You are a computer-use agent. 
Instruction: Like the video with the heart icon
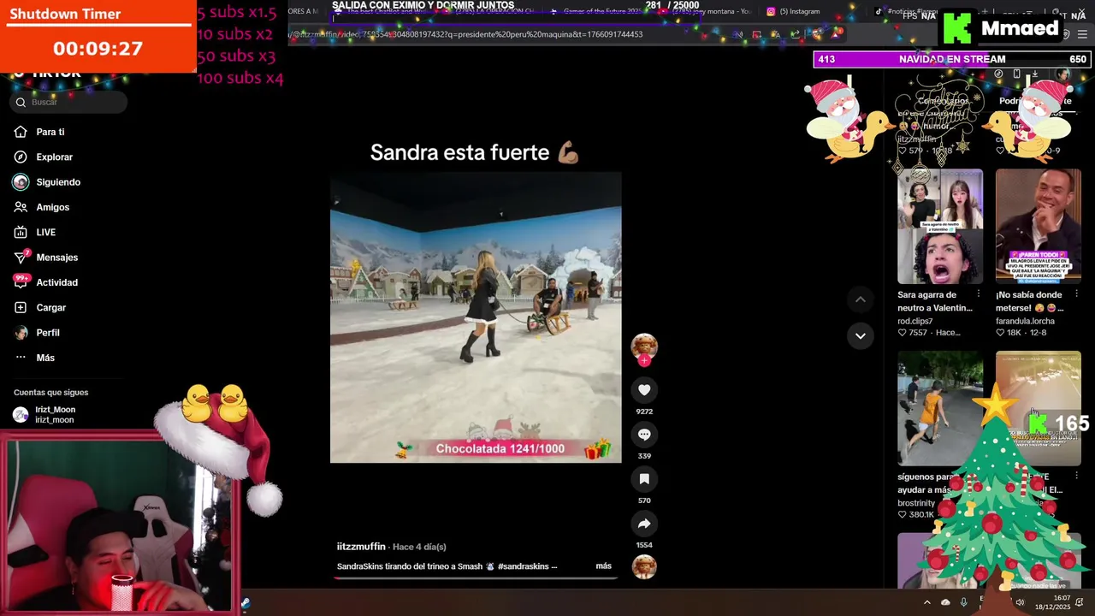point(644,390)
